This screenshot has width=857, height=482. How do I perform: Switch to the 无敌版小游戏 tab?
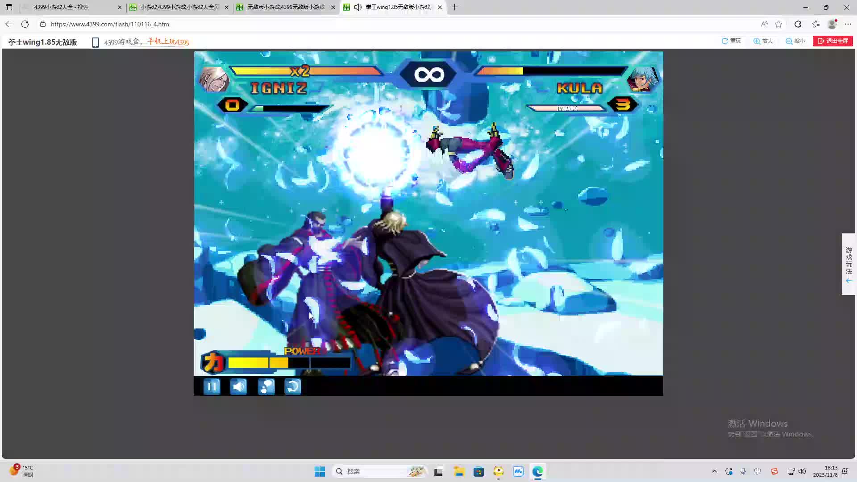click(286, 7)
